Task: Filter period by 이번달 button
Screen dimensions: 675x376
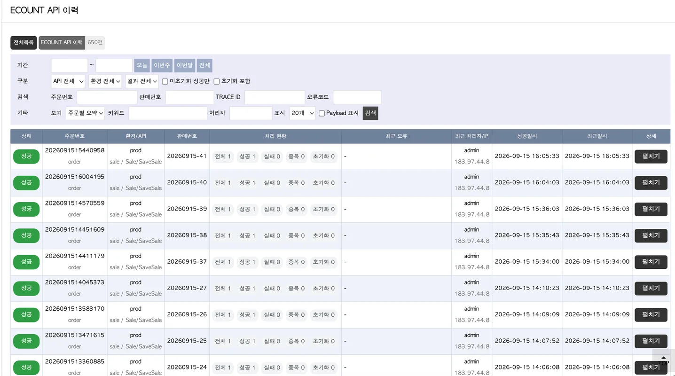Action: click(184, 65)
